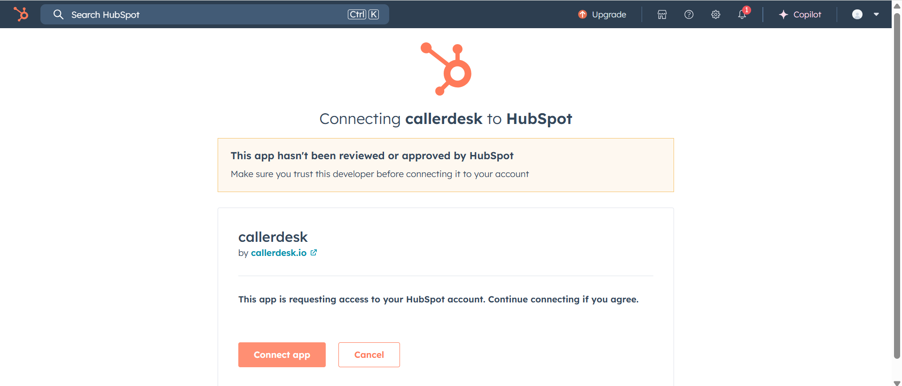Open the Settings gear icon
This screenshot has width=902, height=386.
click(715, 15)
